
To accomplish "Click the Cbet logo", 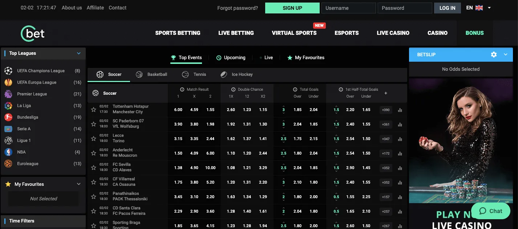I will point(32,33).
